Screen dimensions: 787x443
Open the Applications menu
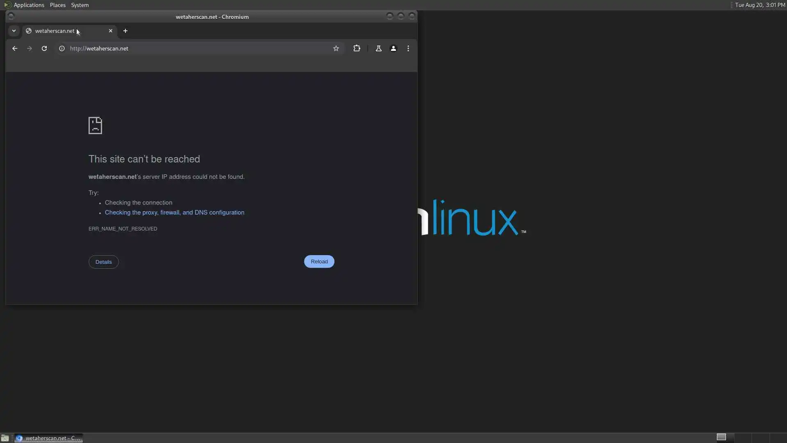pos(29,5)
